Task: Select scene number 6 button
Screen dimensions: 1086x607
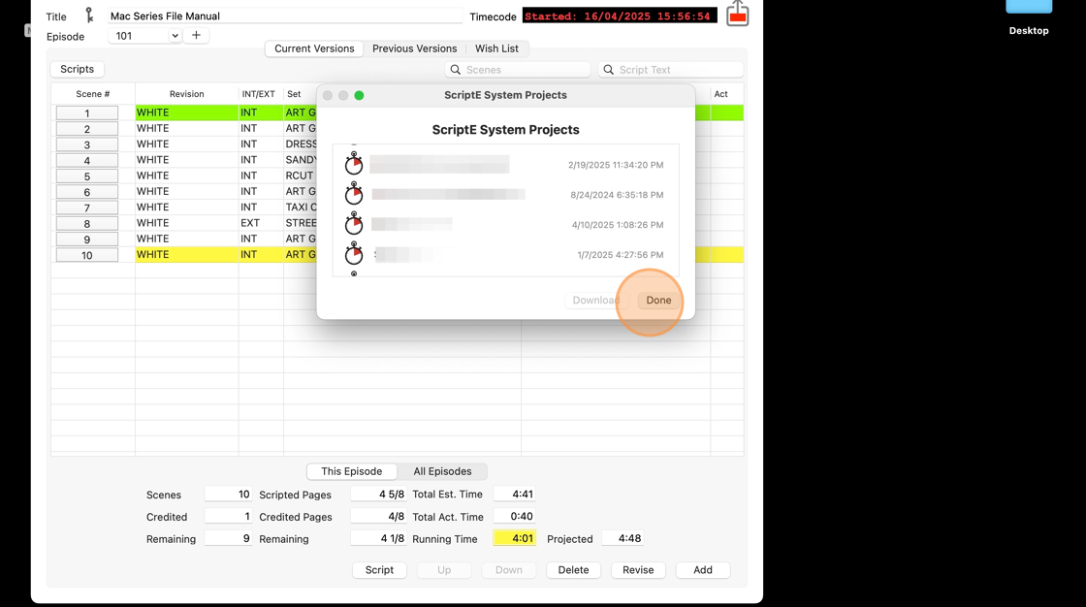Action: pyautogui.click(x=86, y=192)
